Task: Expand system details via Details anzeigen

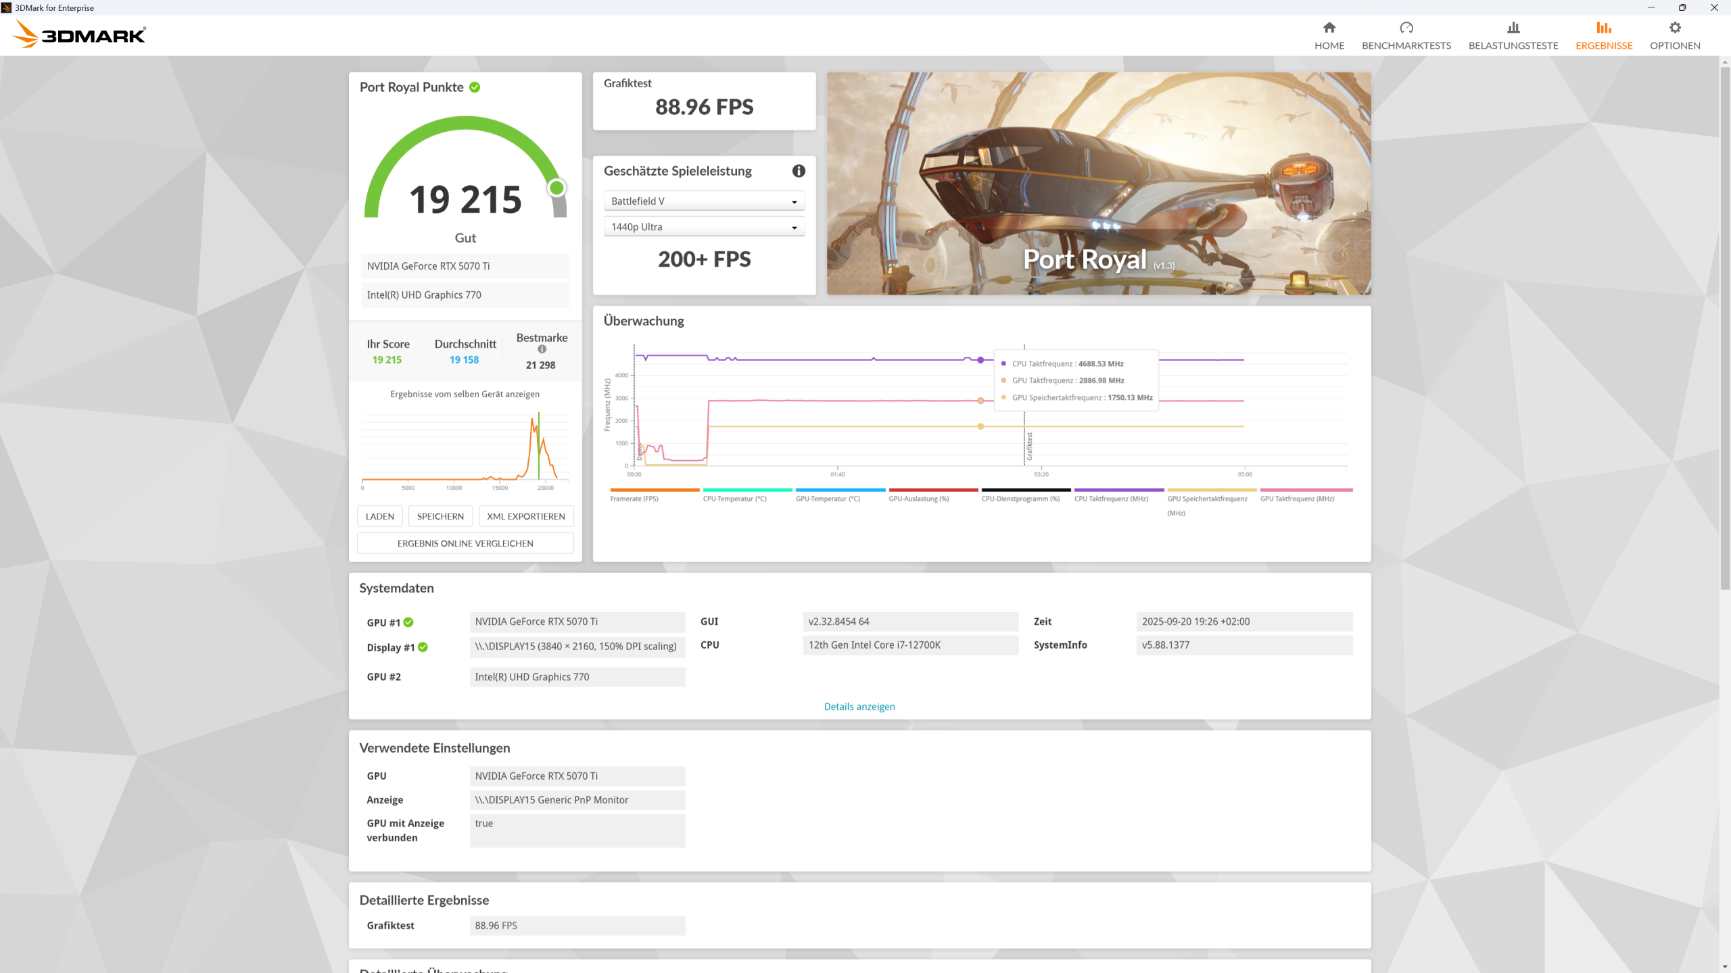Action: coord(859,707)
